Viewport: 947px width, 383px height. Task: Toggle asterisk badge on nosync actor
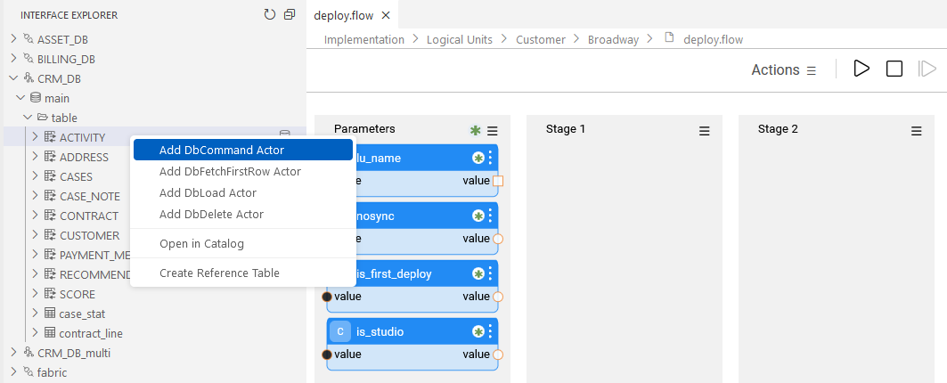point(478,216)
